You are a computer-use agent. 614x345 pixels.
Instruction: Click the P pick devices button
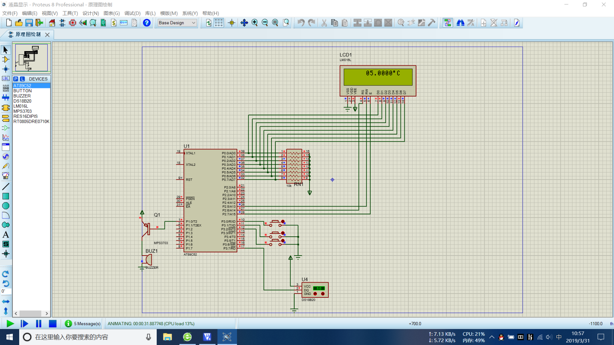(x=16, y=79)
